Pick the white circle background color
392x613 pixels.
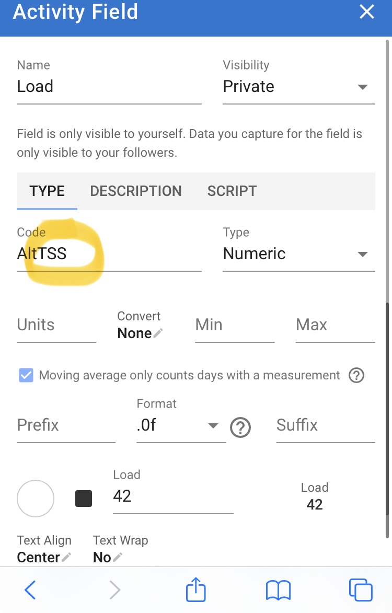[36, 499]
